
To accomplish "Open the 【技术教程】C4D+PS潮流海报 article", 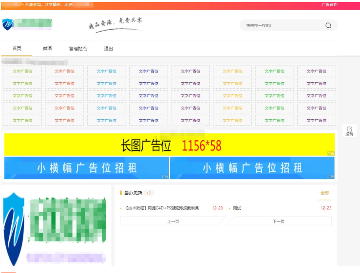I will [162, 208].
